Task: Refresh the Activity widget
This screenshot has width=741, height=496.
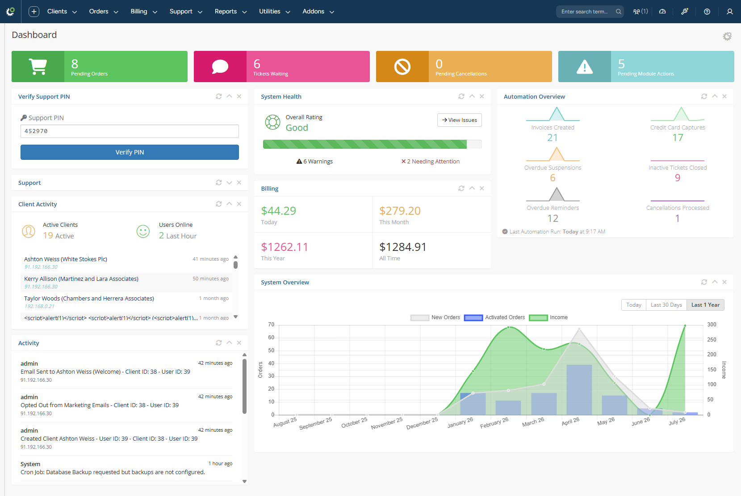Action: click(x=219, y=343)
